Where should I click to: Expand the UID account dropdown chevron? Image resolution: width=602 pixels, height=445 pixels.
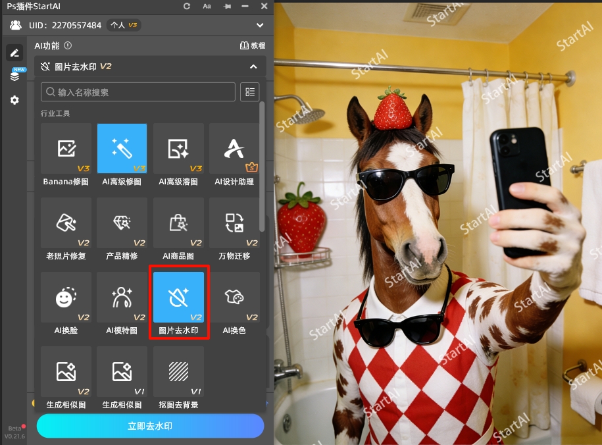click(x=260, y=26)
